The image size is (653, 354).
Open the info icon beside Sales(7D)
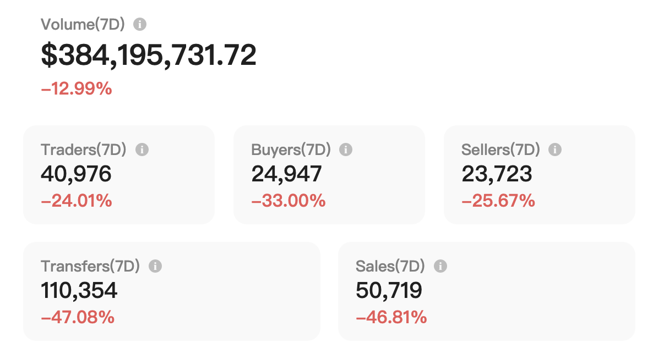coord(440,267)
